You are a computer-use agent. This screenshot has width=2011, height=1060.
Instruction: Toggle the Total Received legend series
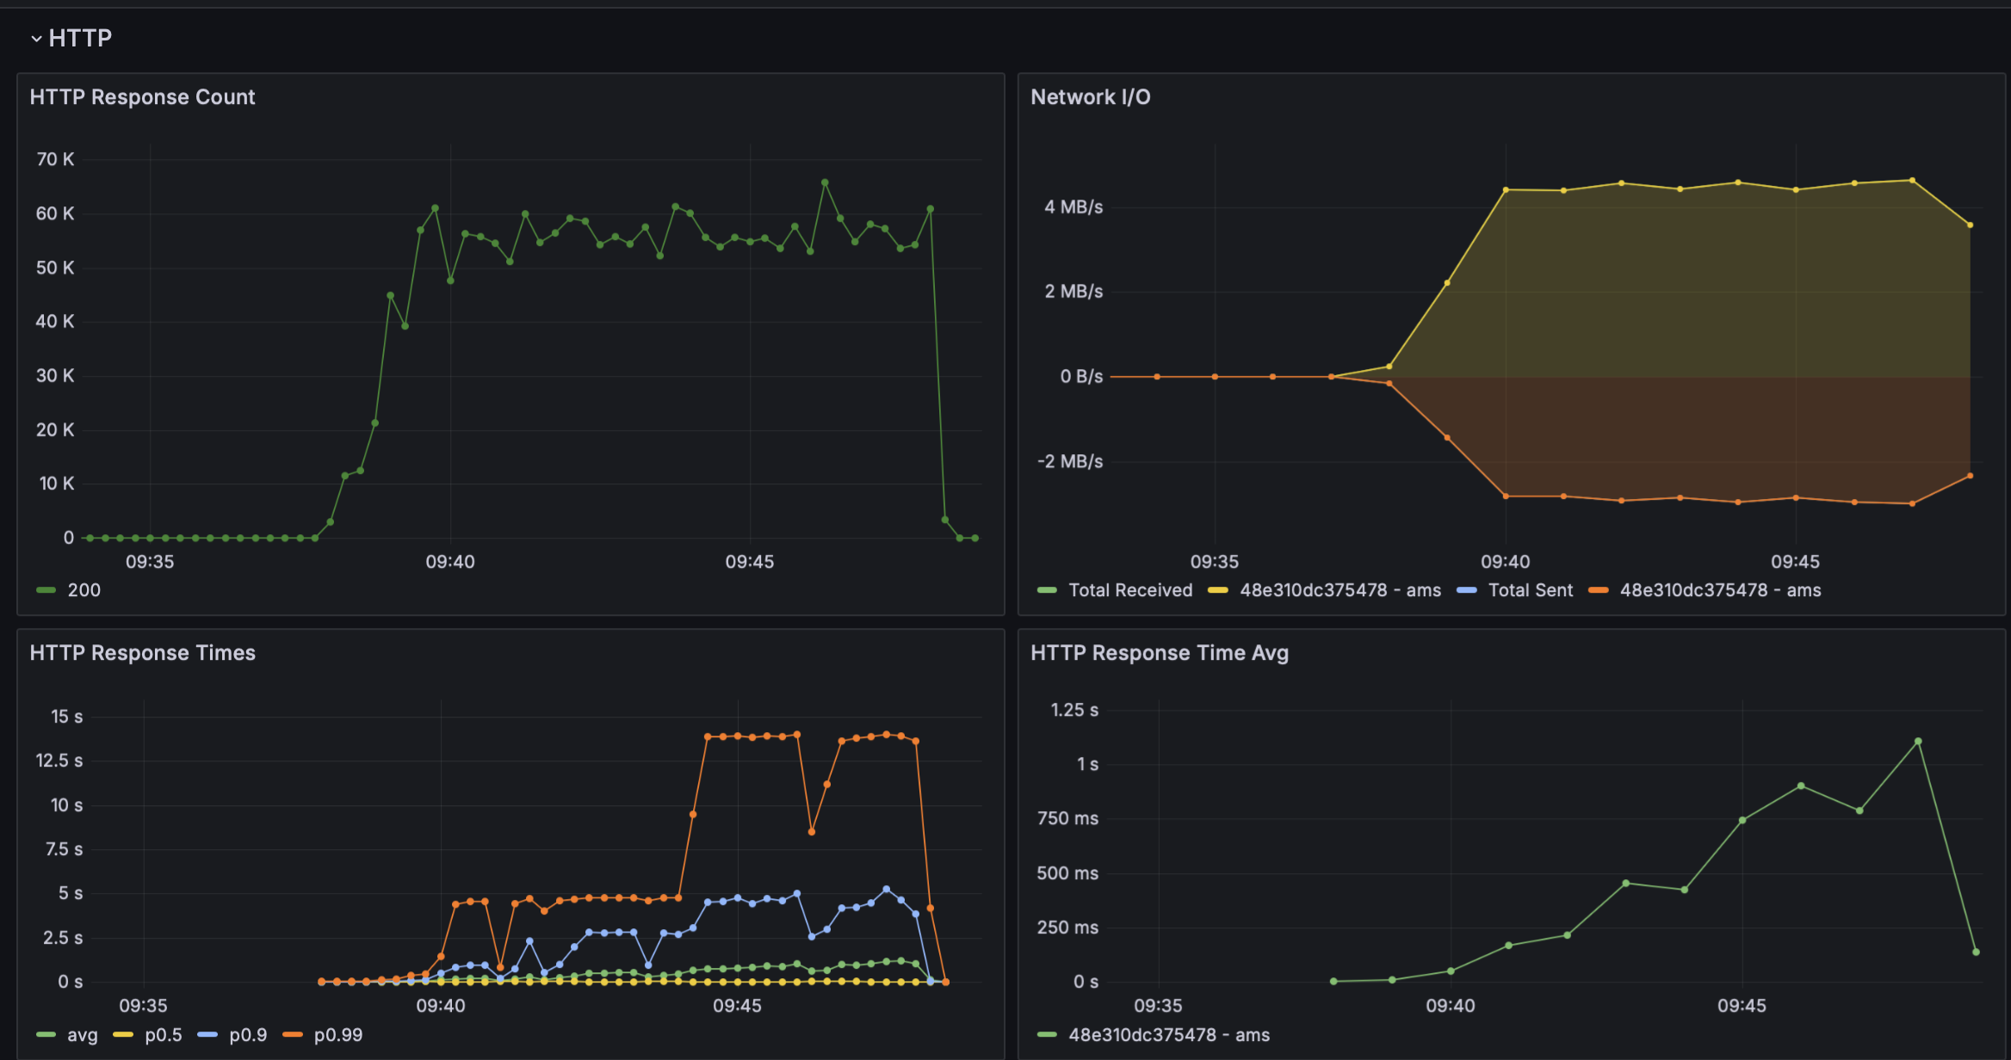click(1130, 590)
